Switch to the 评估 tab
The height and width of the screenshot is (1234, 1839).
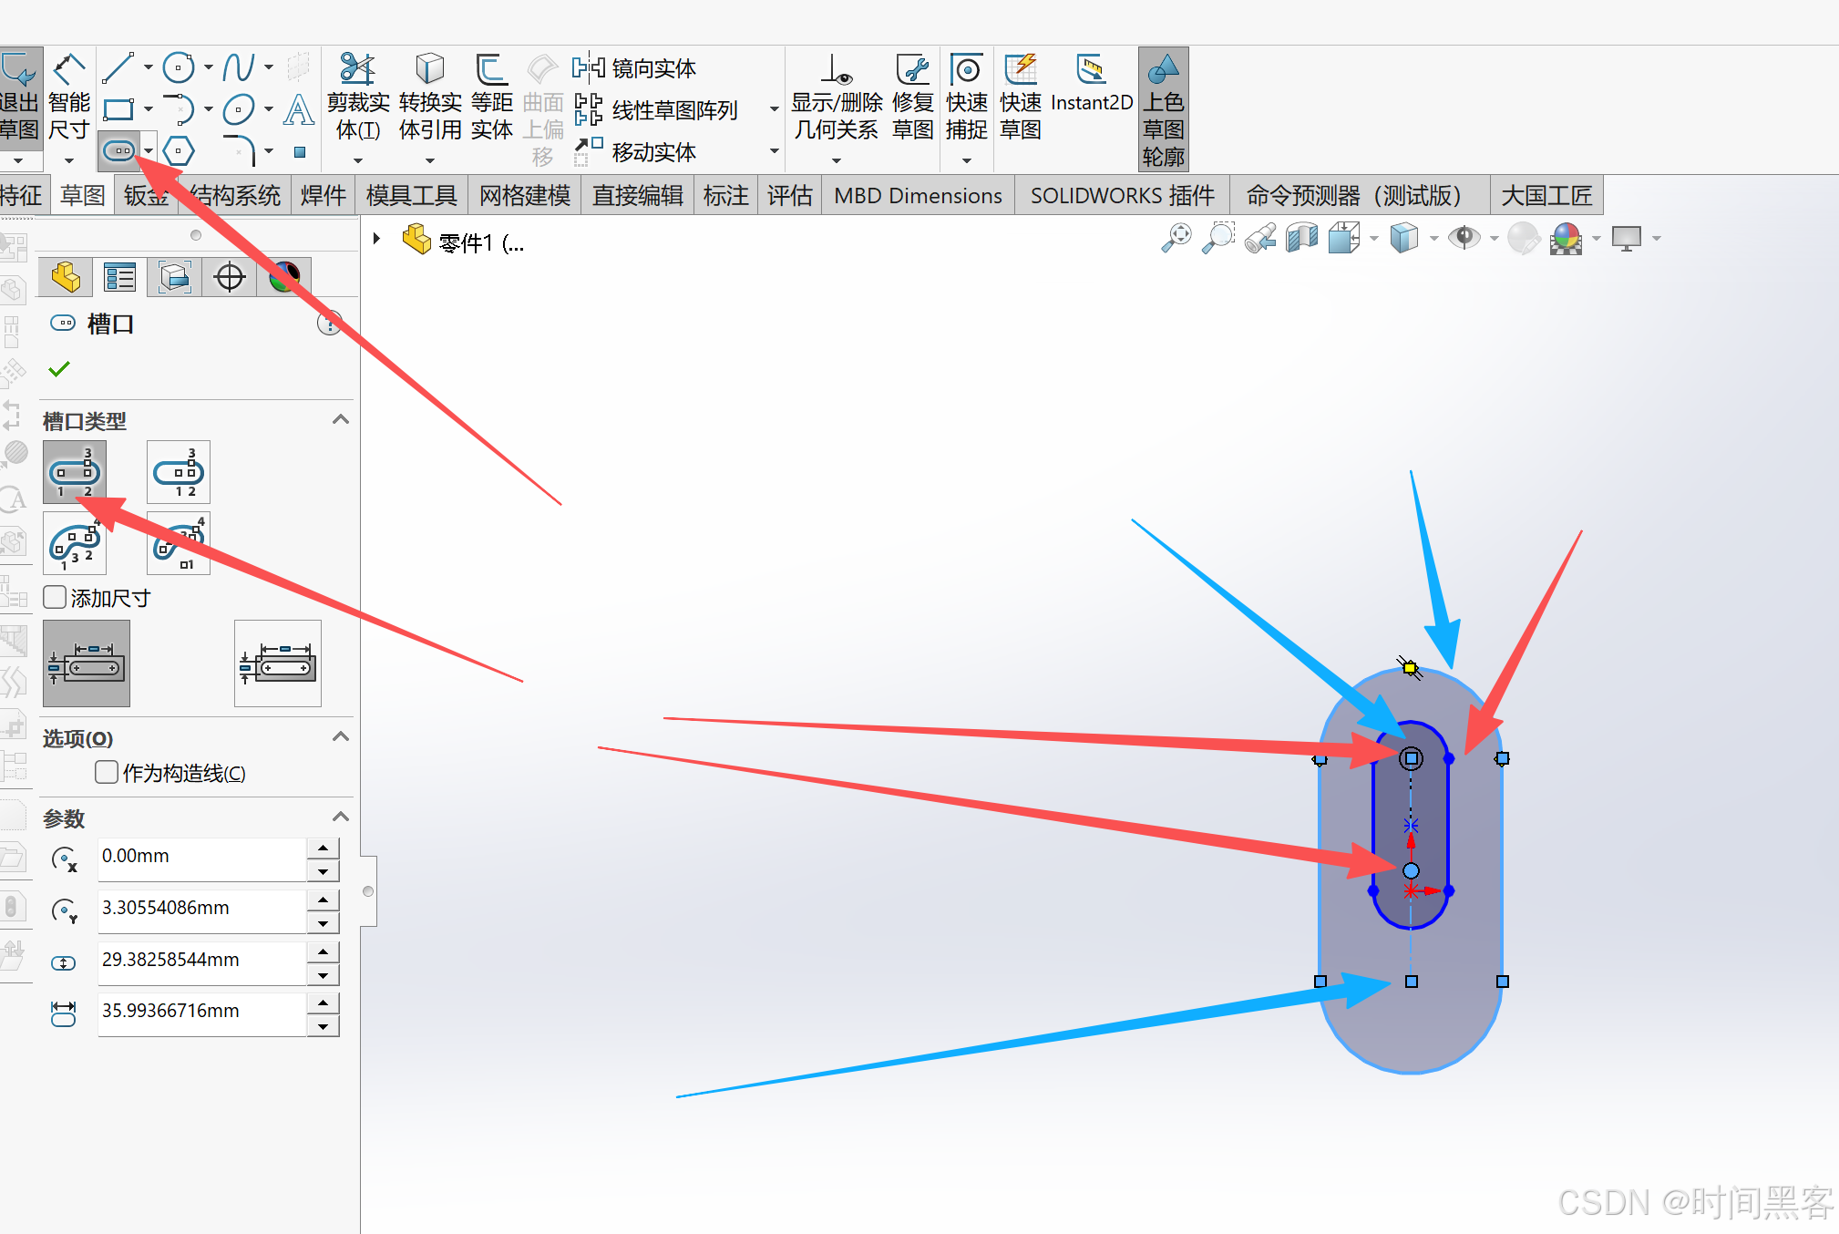point(789,196)
